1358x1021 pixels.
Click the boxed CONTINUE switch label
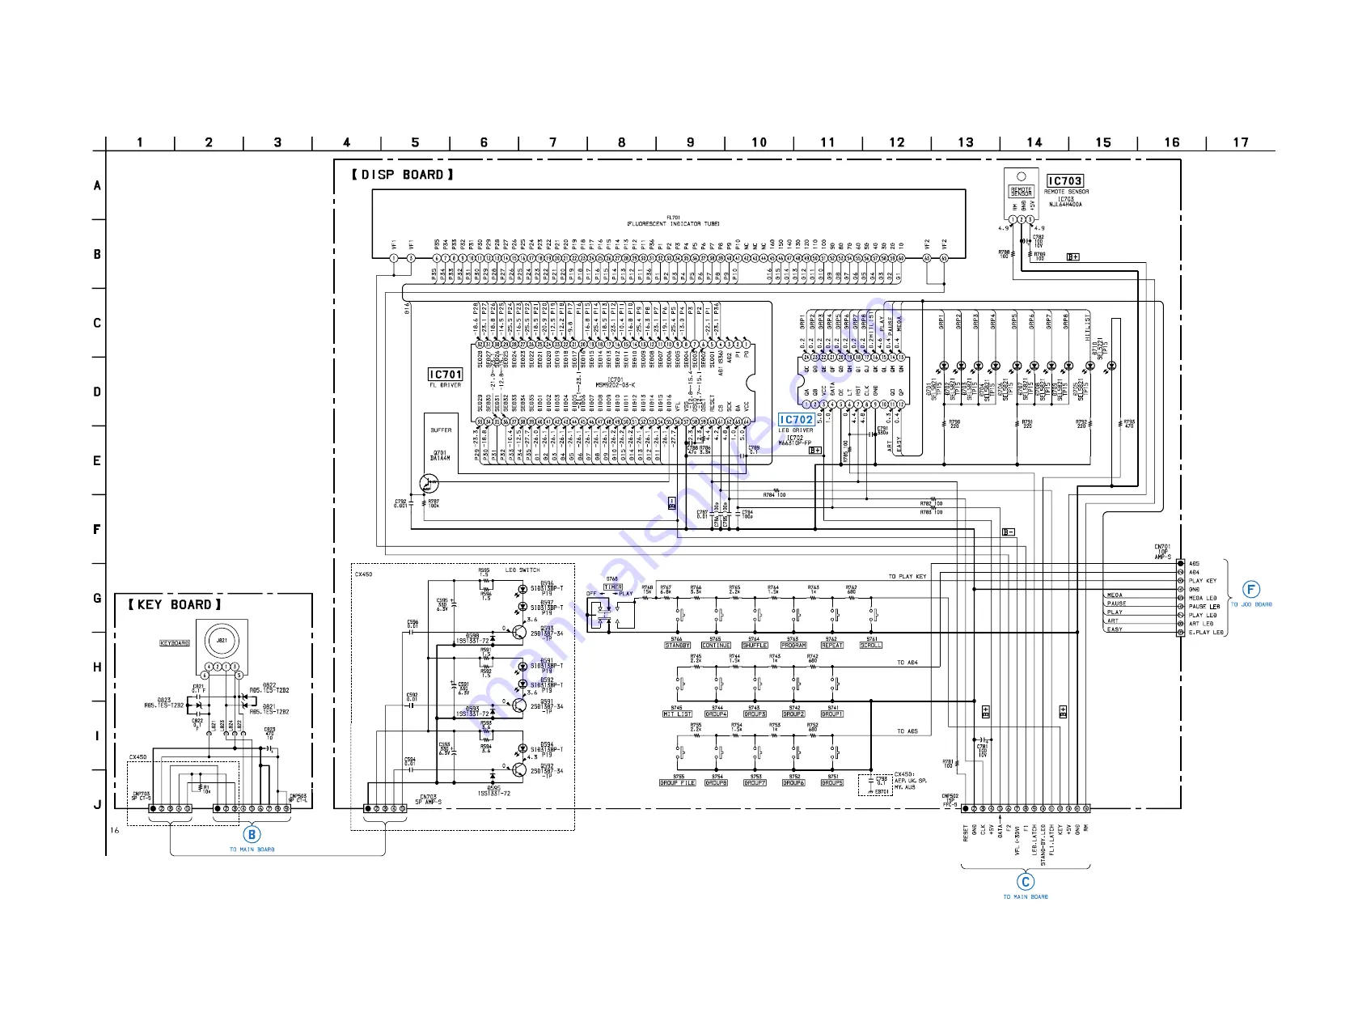716,646
